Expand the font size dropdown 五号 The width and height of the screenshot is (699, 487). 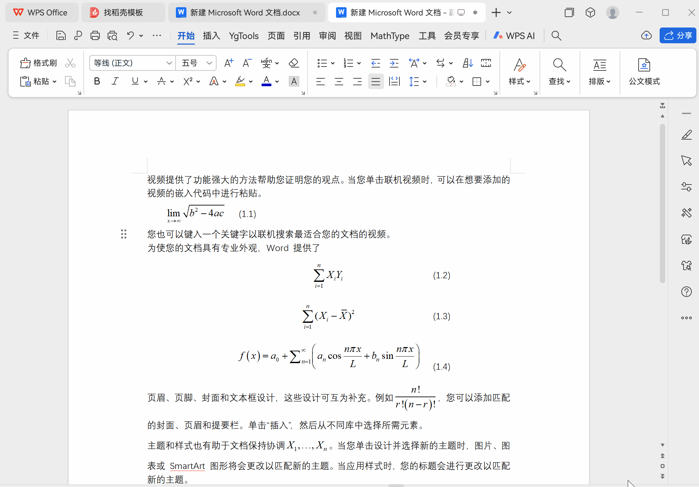[x=209, y=63]
